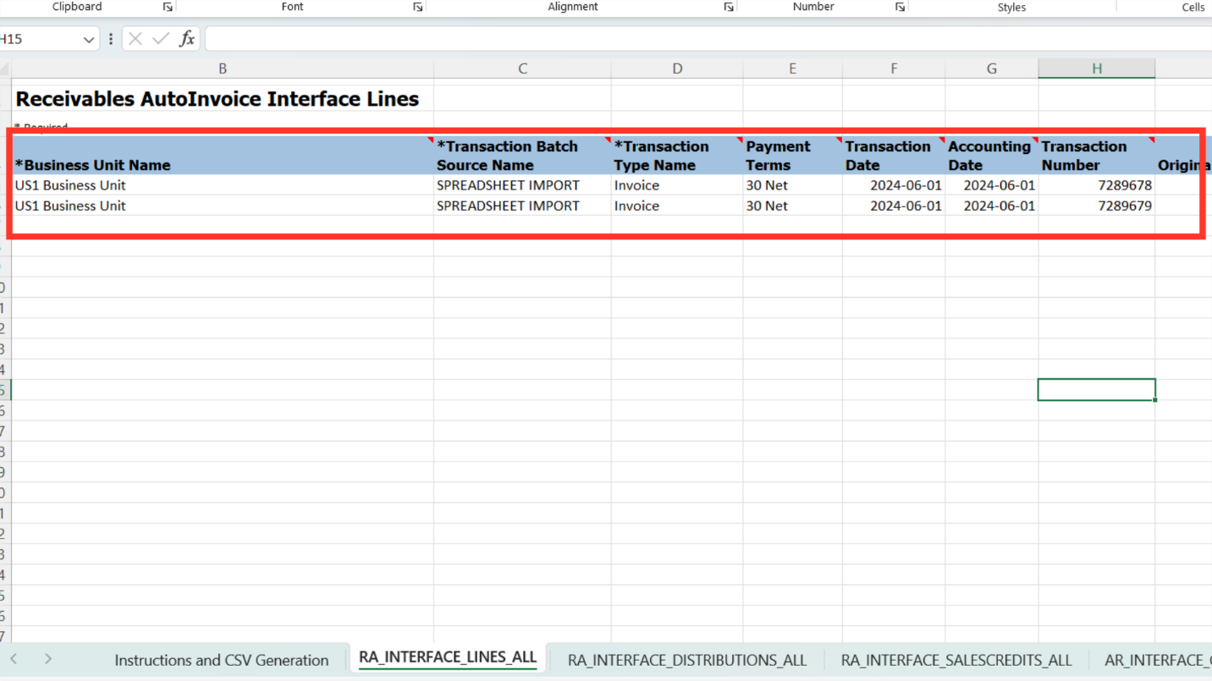Select column D header

(x=677, y=69)
